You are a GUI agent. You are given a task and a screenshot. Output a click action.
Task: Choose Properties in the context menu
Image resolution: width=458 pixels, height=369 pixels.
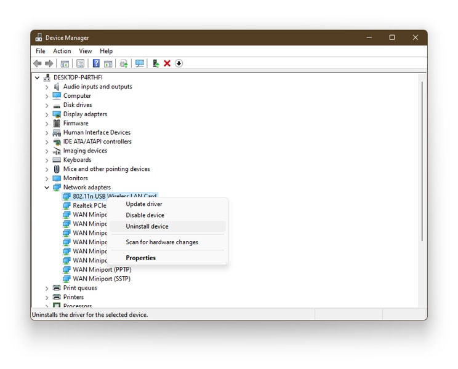(167, 258)
